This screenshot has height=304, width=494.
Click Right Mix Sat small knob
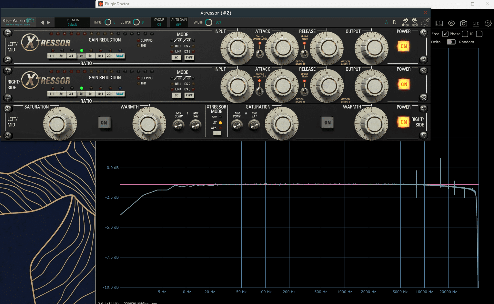(254, 125)
